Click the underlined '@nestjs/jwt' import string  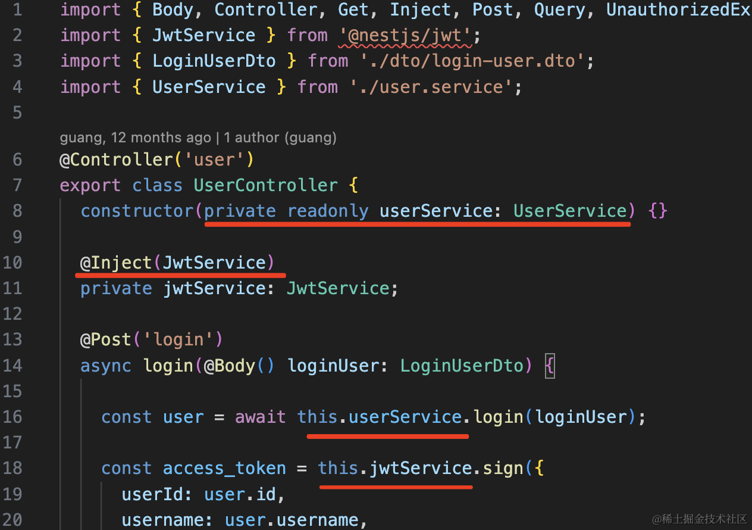pyautogui.click(x=406, y=35)
